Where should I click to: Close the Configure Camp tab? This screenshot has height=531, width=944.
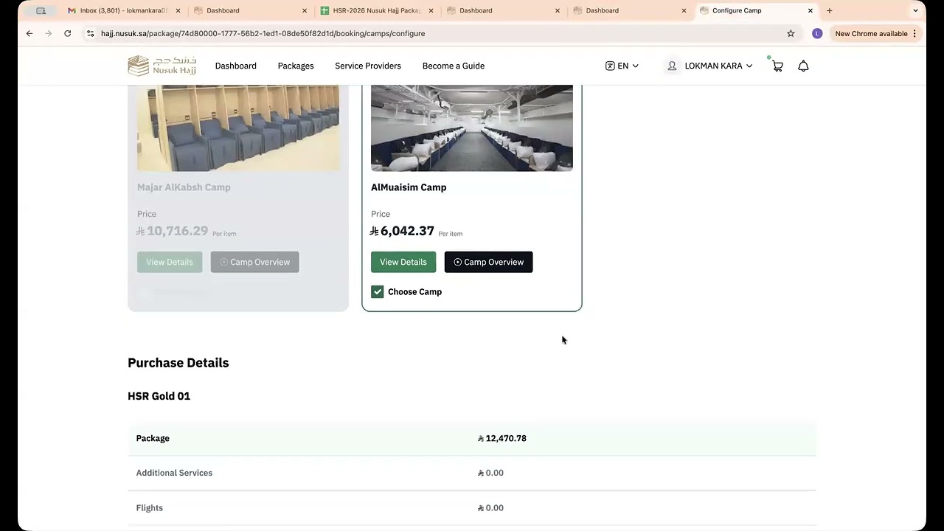point(811,10)
